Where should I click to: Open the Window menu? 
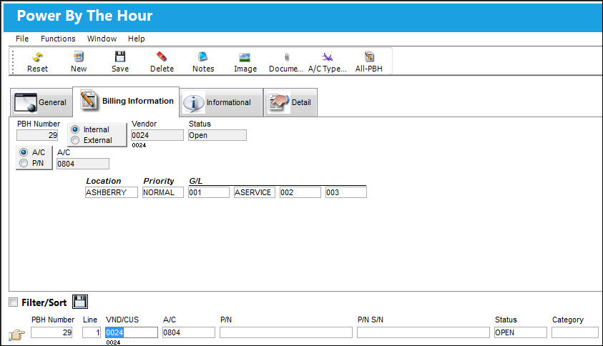point(102,39)
